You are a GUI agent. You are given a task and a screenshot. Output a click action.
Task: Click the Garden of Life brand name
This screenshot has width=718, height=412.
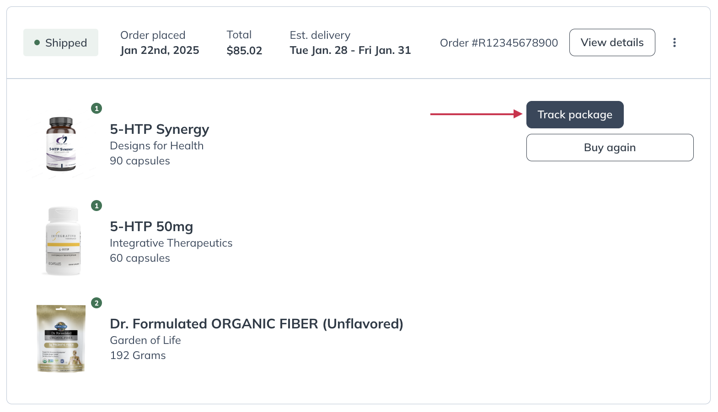coord(145,340)
